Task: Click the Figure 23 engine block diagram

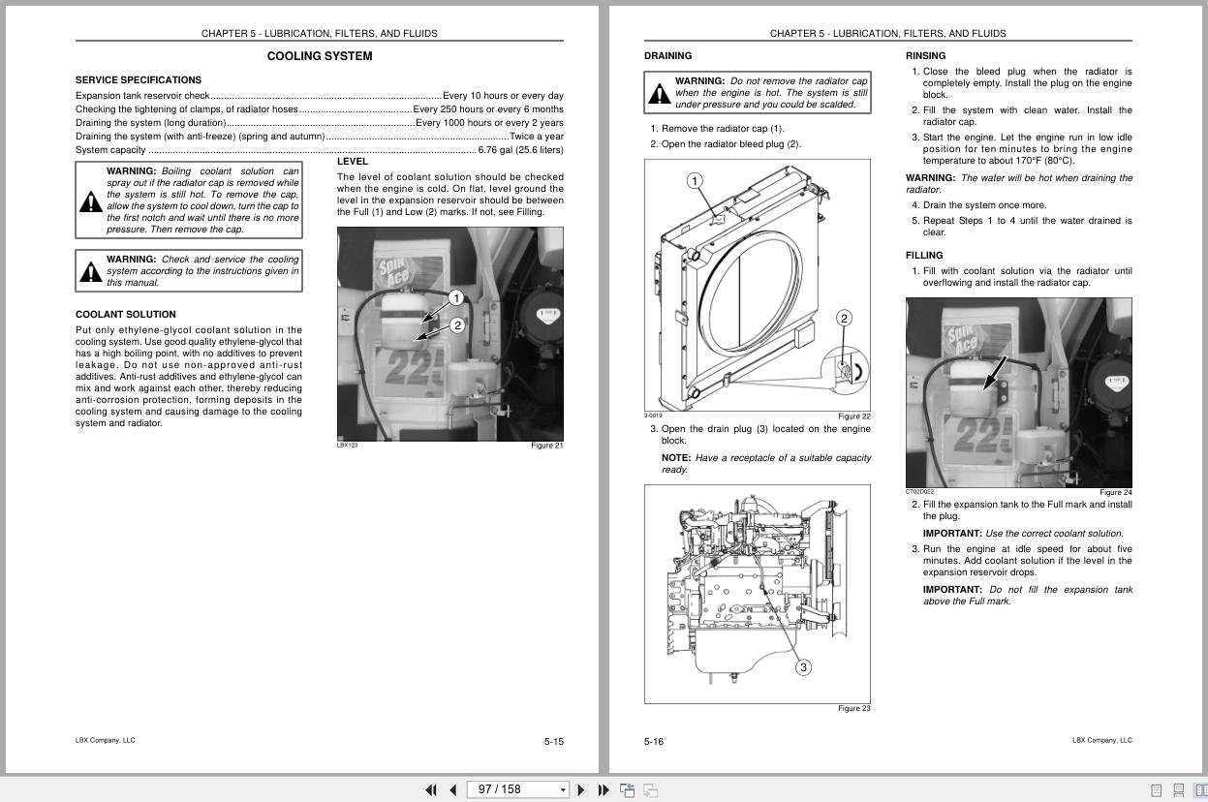Action: pyautogui.click(x=756, y=596)
